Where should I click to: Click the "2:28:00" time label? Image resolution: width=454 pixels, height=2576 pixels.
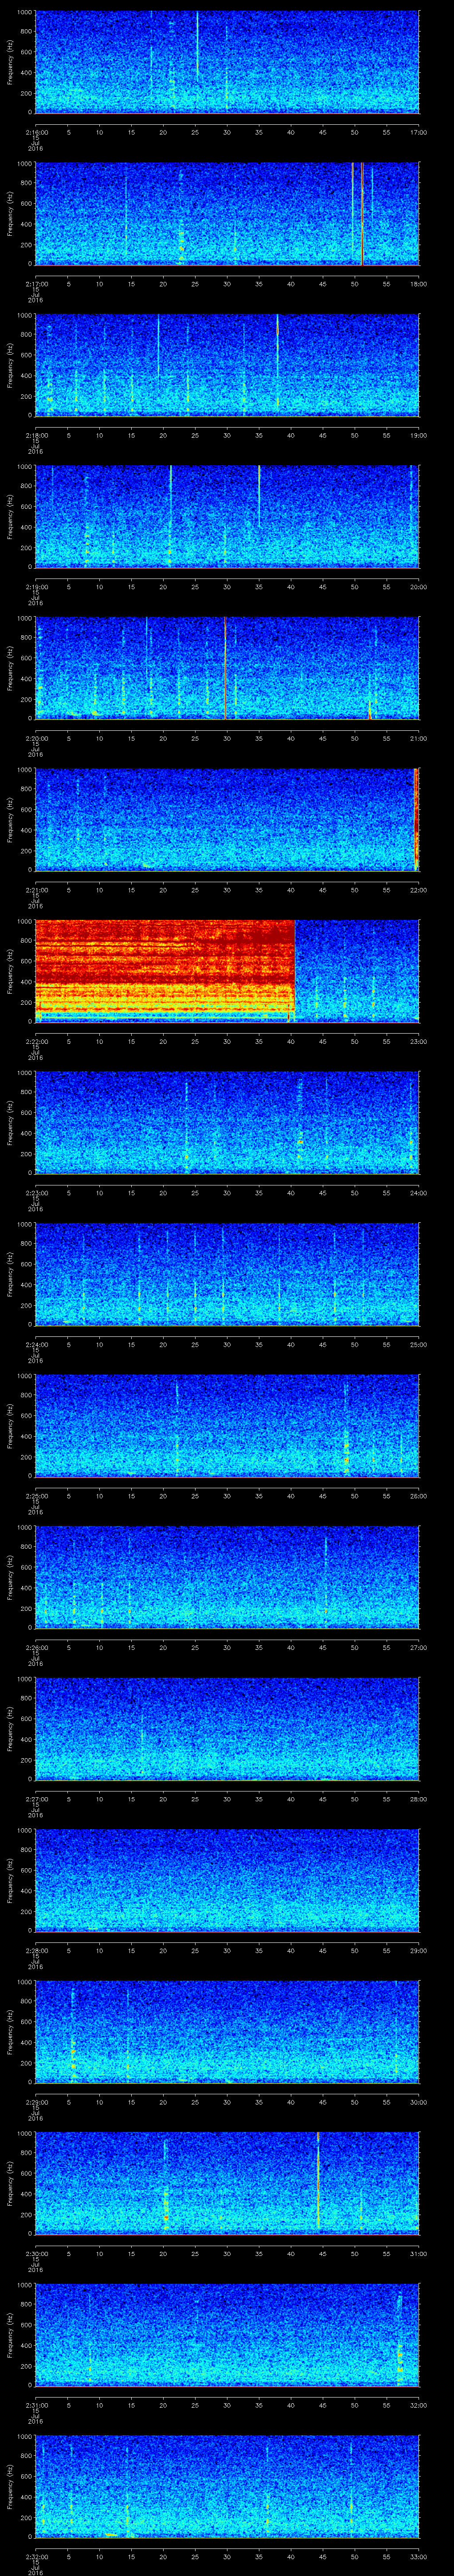[36, 1950]
